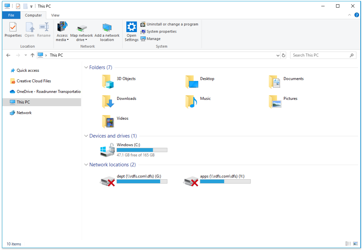This screenshot has height=251, width=363.
Task: Switch to details view toggle
Action: [x=348, y=244]
